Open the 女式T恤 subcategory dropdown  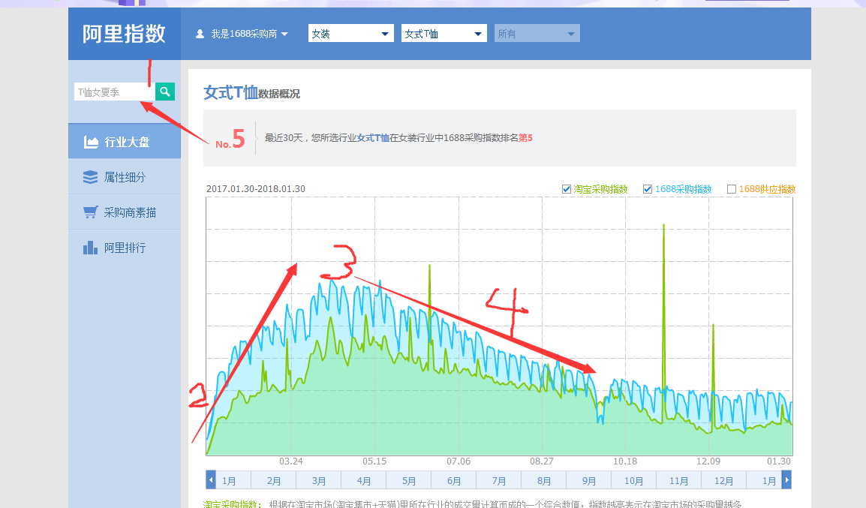tap(444, 34)
